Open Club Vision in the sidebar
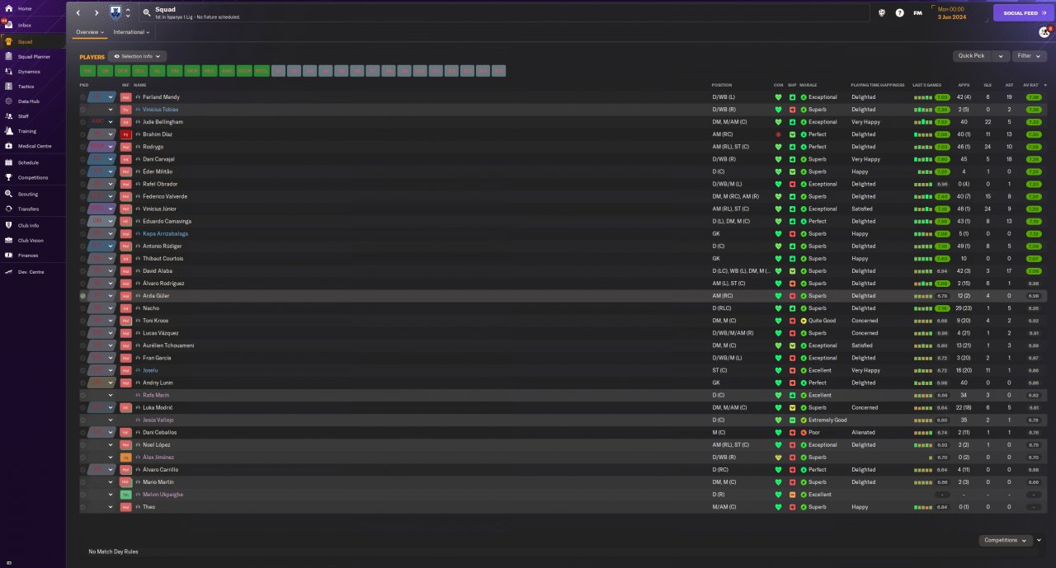 coord(31,240)
